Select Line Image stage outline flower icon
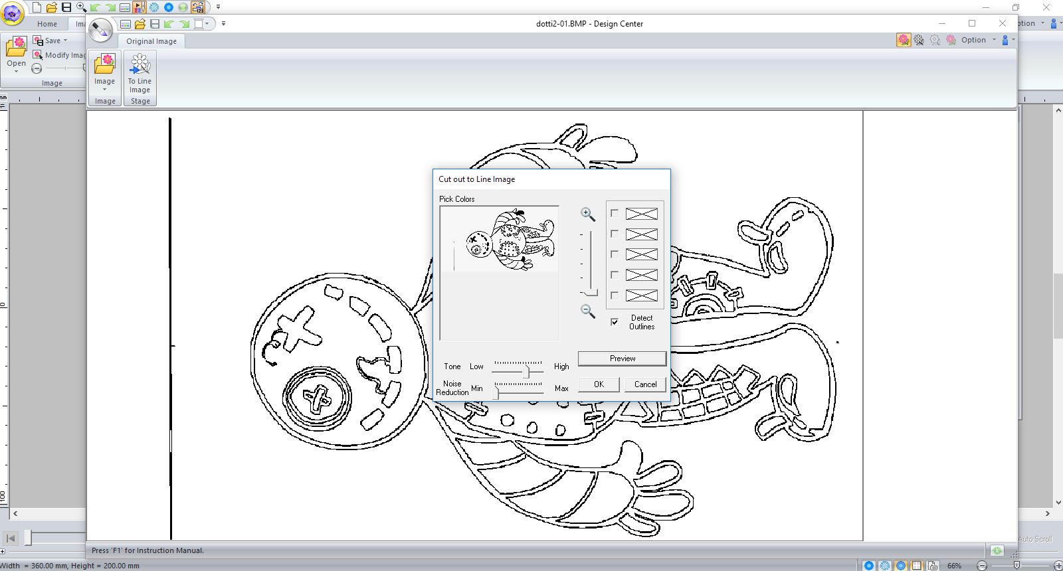This screenshot has height=571, width=1063. tap(919, 40)
